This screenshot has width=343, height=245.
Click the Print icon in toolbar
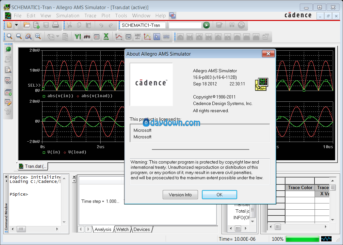55,25
